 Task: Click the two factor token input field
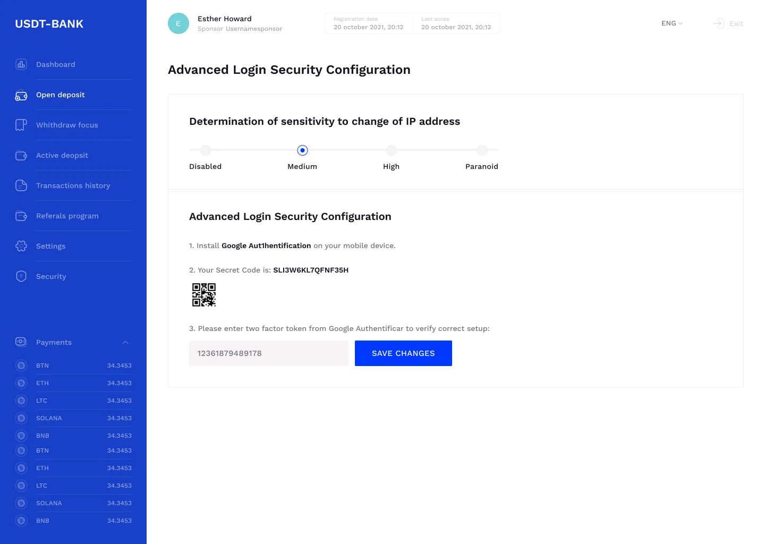[269, 353]
